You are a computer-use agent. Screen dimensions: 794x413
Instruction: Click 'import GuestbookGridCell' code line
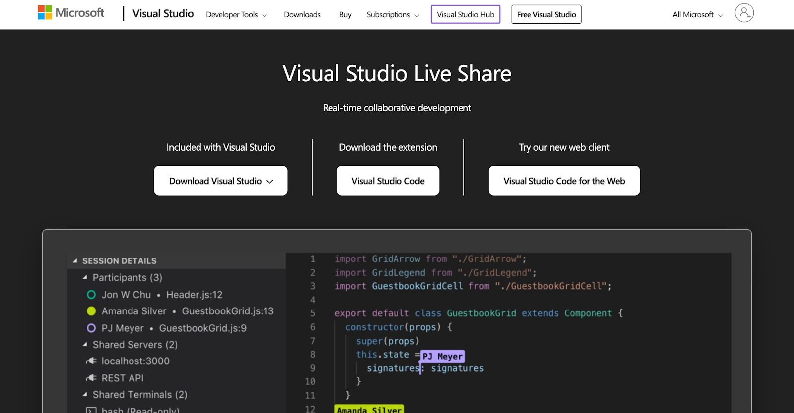(x=473, y=286)
